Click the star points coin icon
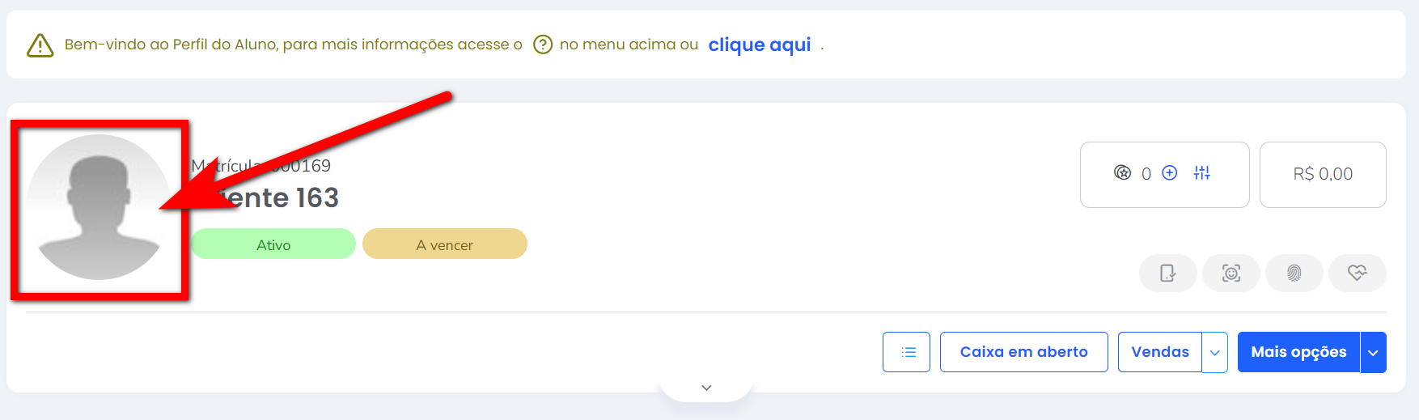The width and height of the screenshot is (1419, 420). coord(1122,173)
